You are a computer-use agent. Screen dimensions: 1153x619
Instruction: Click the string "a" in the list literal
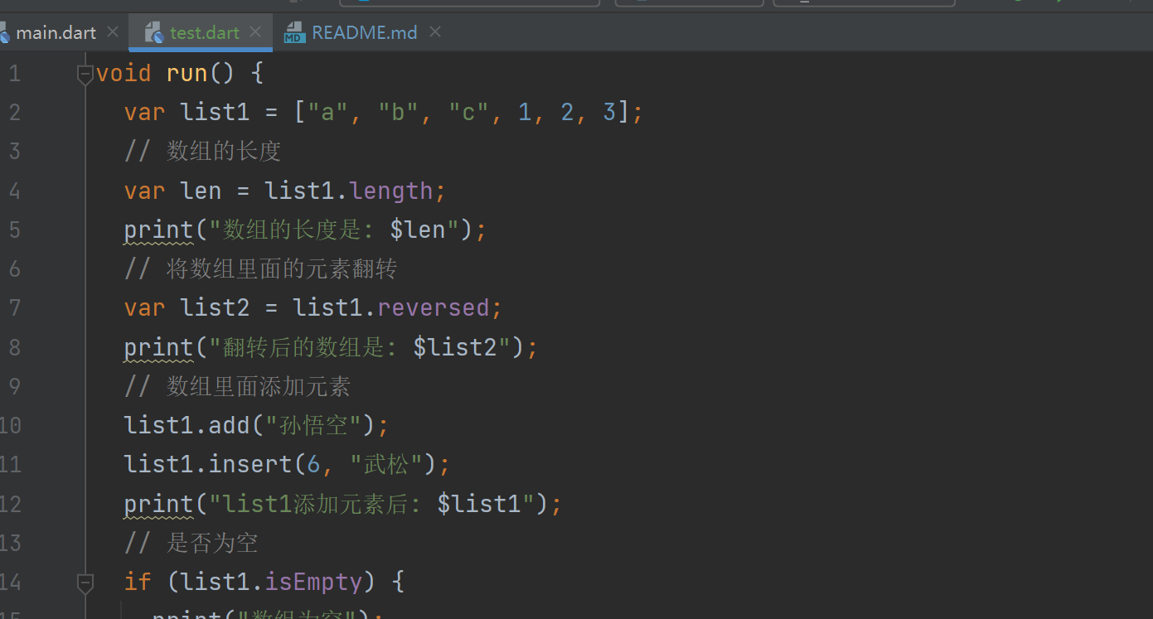coord(327,112)
